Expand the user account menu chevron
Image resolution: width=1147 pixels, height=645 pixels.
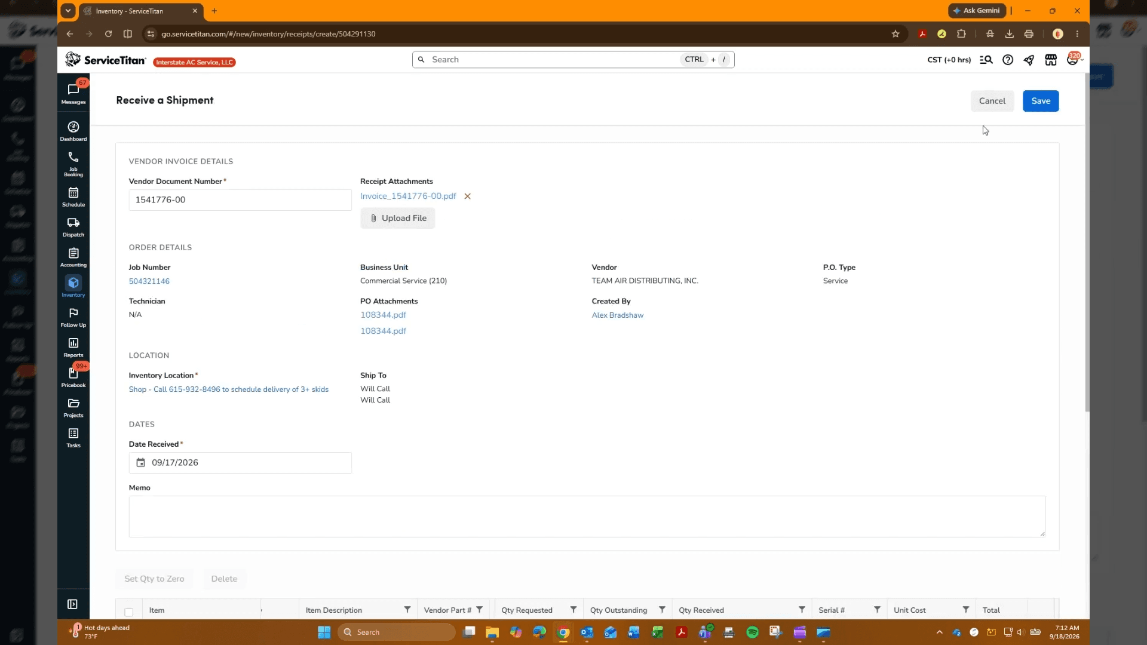(x=1082, y=60)
